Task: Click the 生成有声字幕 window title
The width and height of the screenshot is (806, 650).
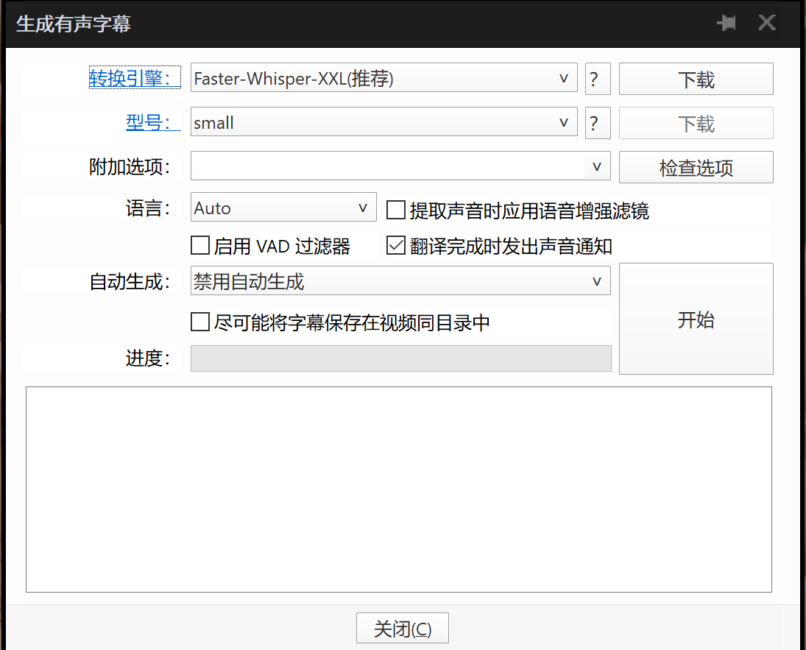Action: [74, 24]
